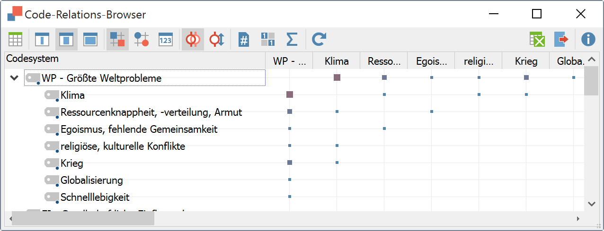Display matrix nodes as squares
Image resolution: width=604 pixels, height=231 pixels.
[117, 40]
